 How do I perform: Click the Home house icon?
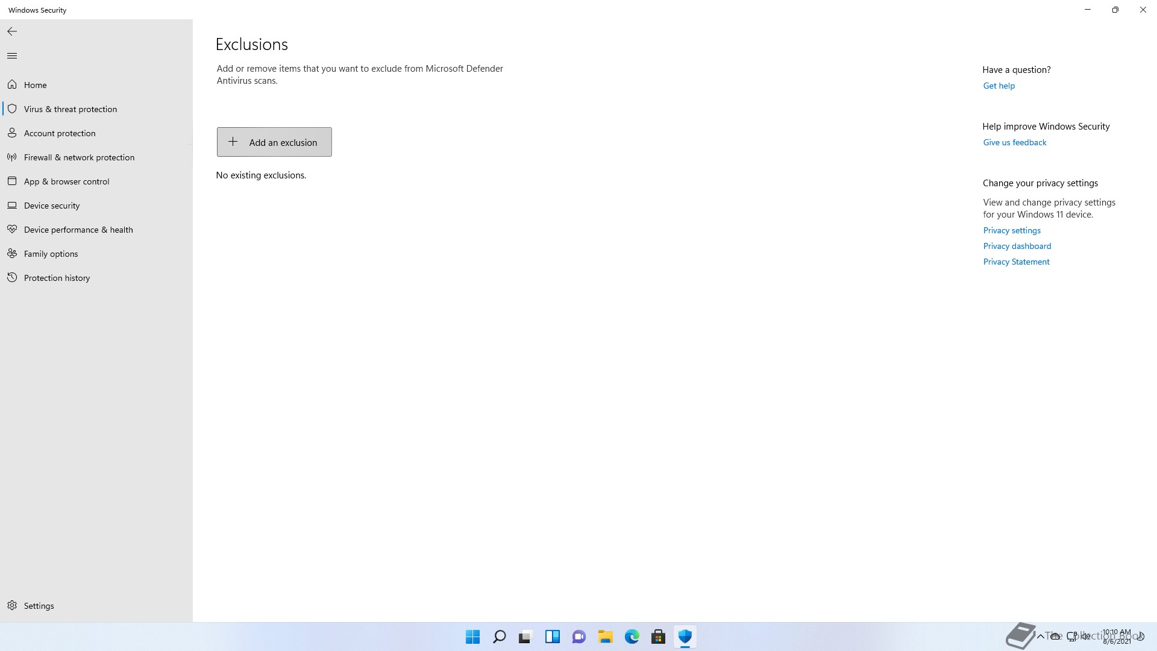point(12,84)
